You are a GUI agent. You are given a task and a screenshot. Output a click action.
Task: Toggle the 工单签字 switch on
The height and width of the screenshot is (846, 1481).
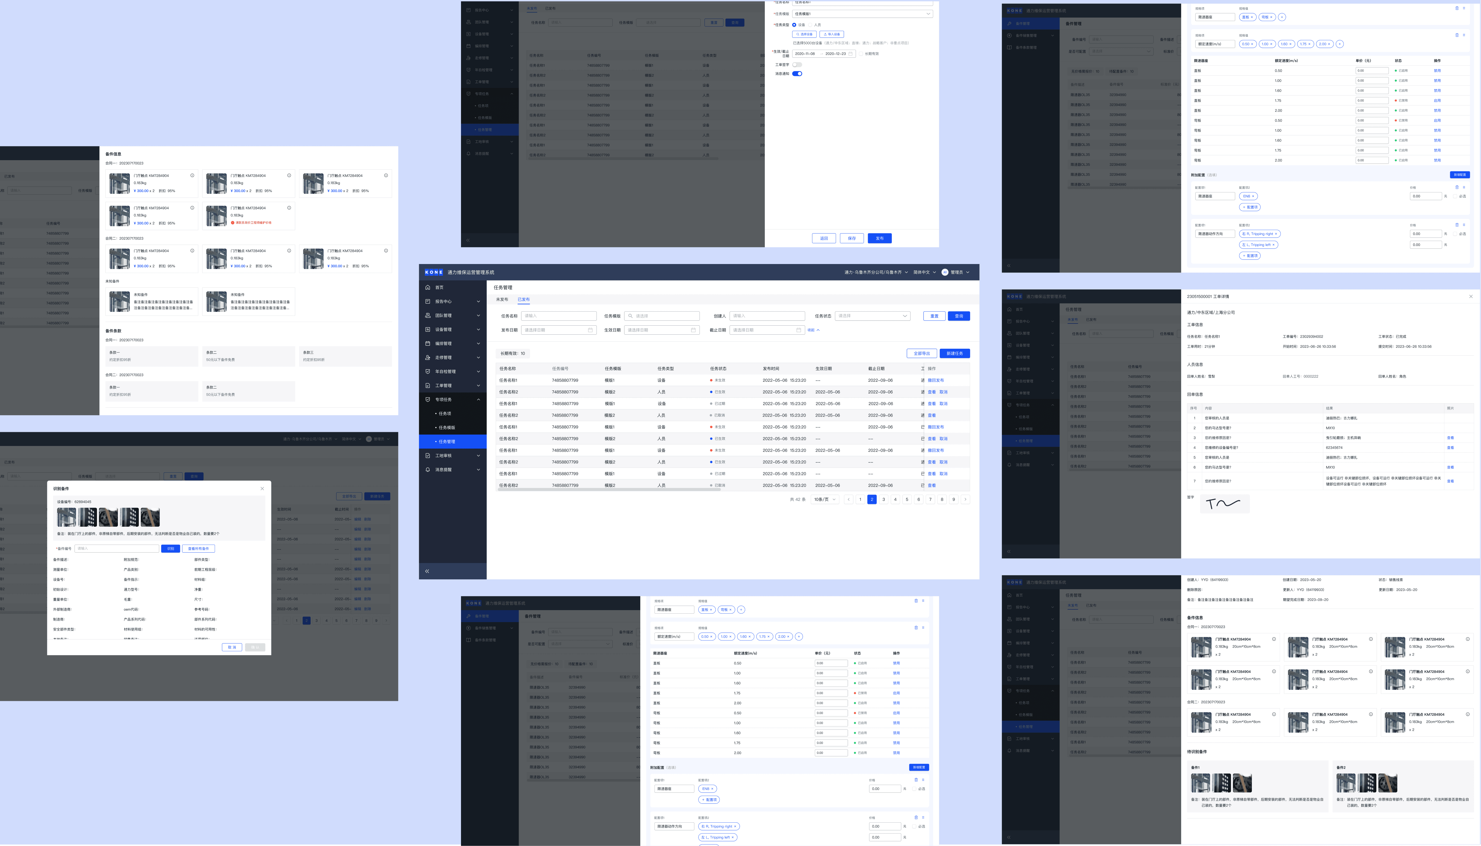[x=797, y=65]
